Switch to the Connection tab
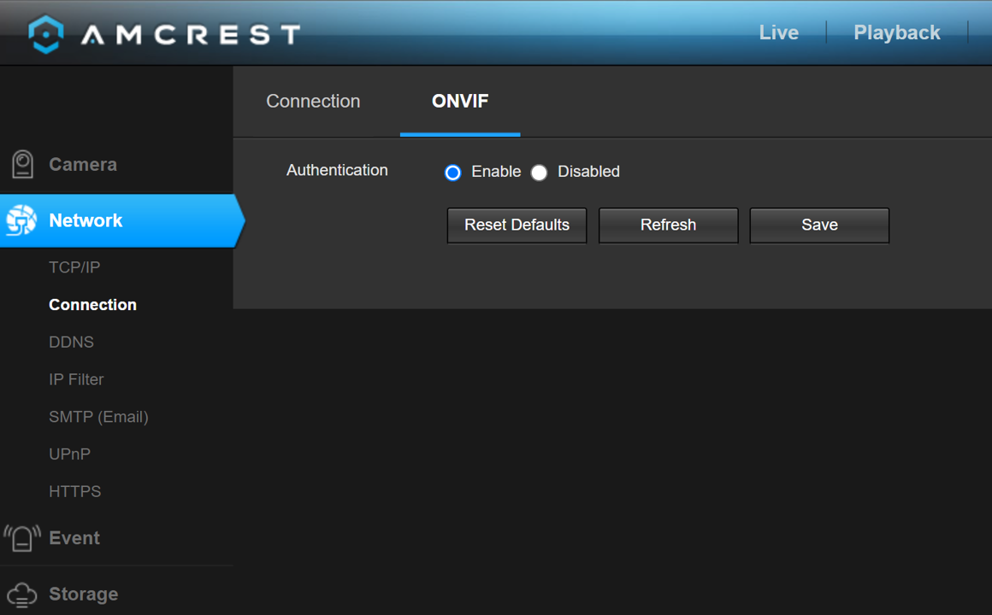Screen dimensions: 992x615 point(313,101)
